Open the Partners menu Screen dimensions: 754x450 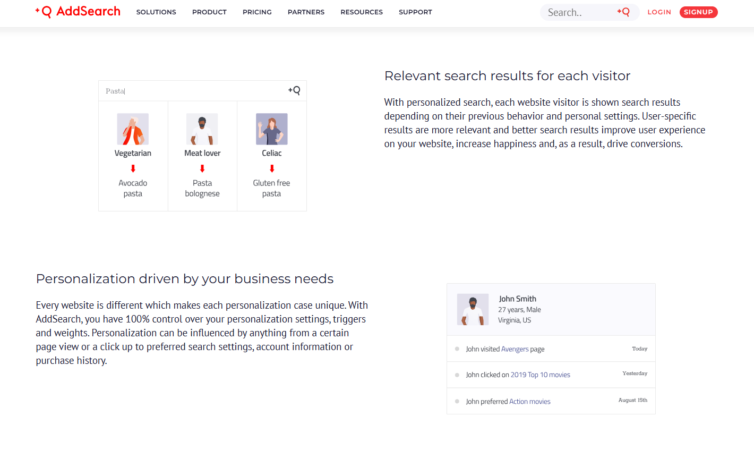[x=306, y=12]
